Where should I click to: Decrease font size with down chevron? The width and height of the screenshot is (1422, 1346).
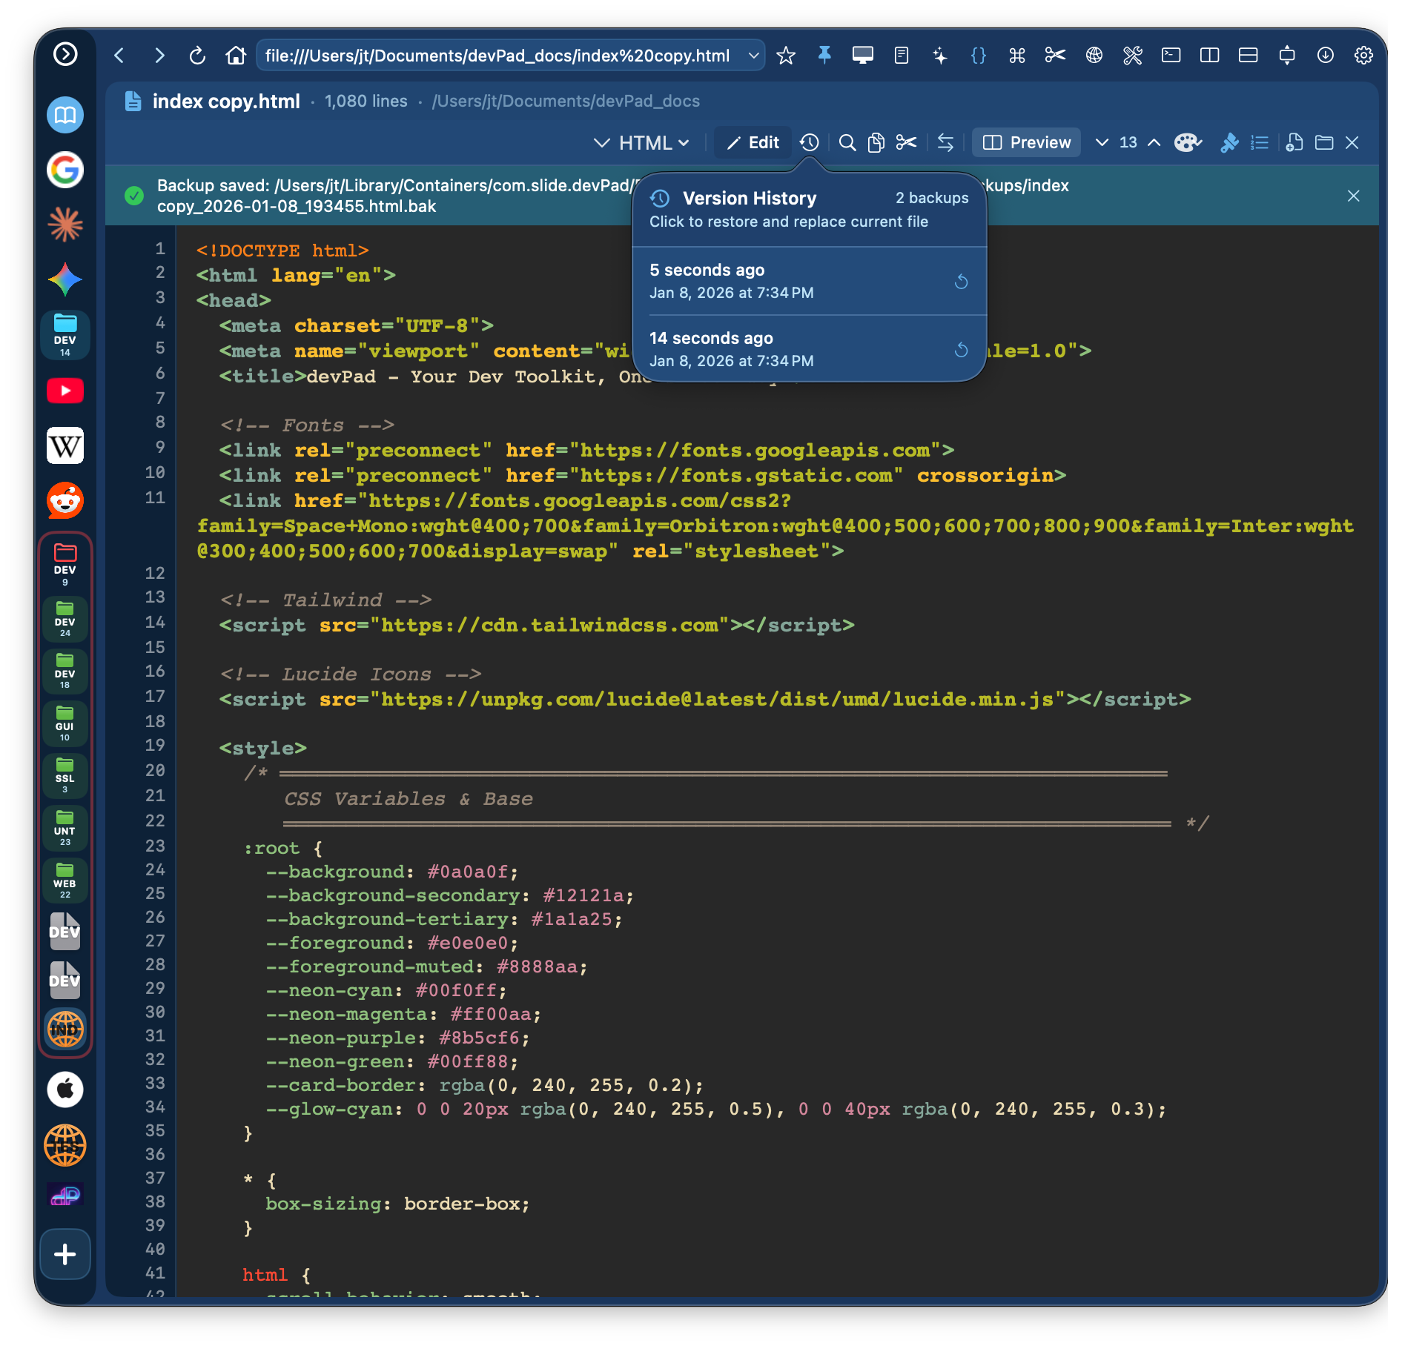(x=1102, y=142)
